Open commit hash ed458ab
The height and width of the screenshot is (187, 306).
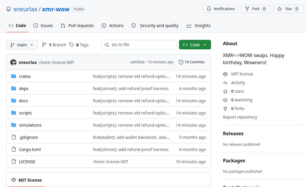pos(137,62)
